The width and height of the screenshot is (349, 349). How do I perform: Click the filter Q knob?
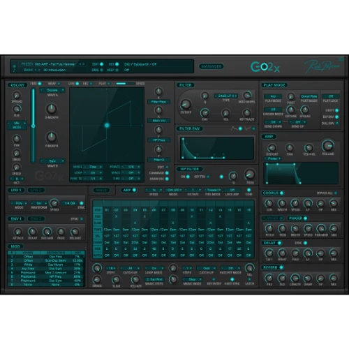click(x=205, y=96)
